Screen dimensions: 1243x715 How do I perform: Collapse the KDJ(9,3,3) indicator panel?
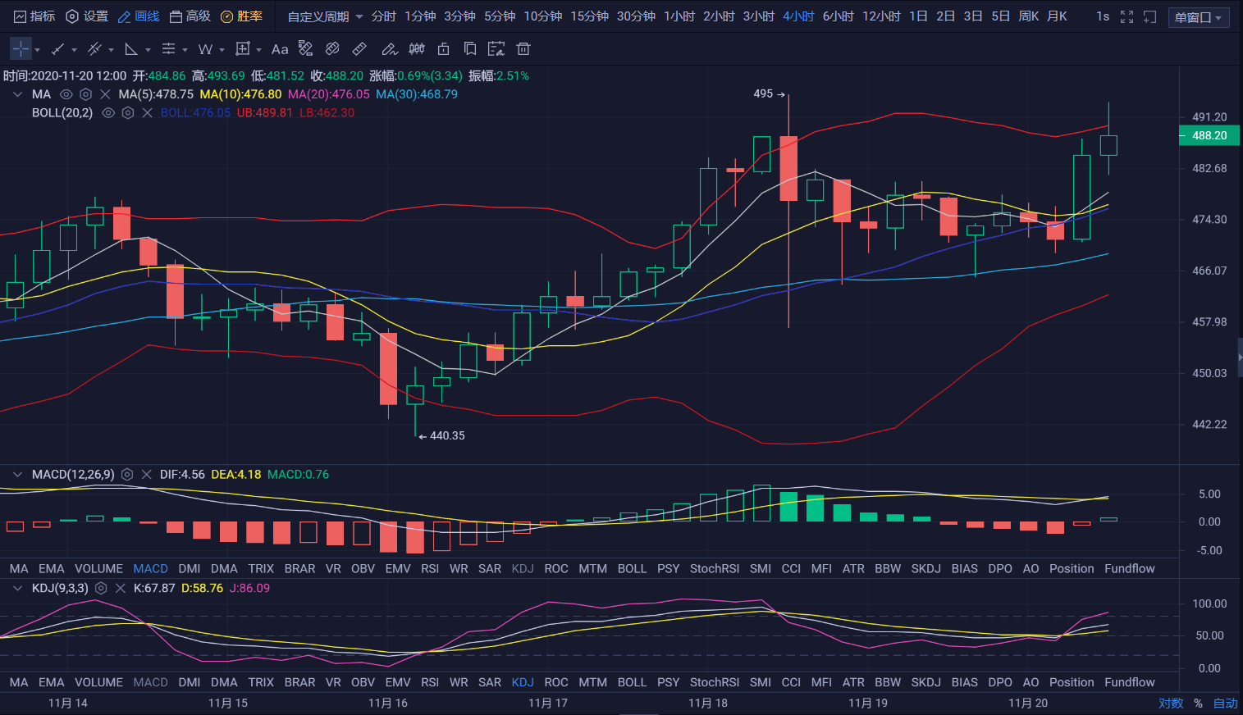[x=17, y=588]
